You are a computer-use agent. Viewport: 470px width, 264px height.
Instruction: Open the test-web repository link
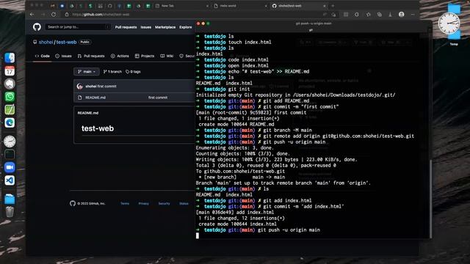(x=66, y=43)
